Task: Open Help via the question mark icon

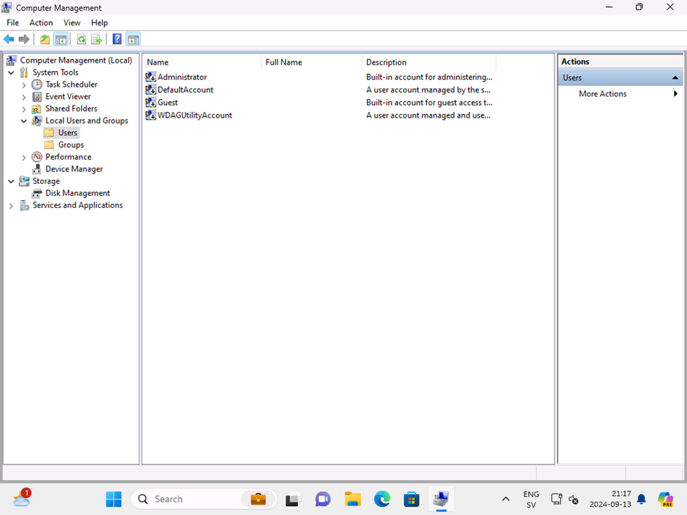Action: tap(116, 39)
